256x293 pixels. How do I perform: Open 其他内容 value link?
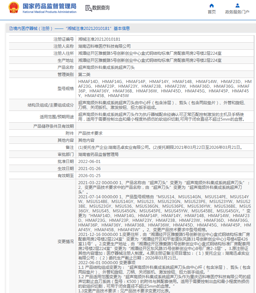coord(86,140)
